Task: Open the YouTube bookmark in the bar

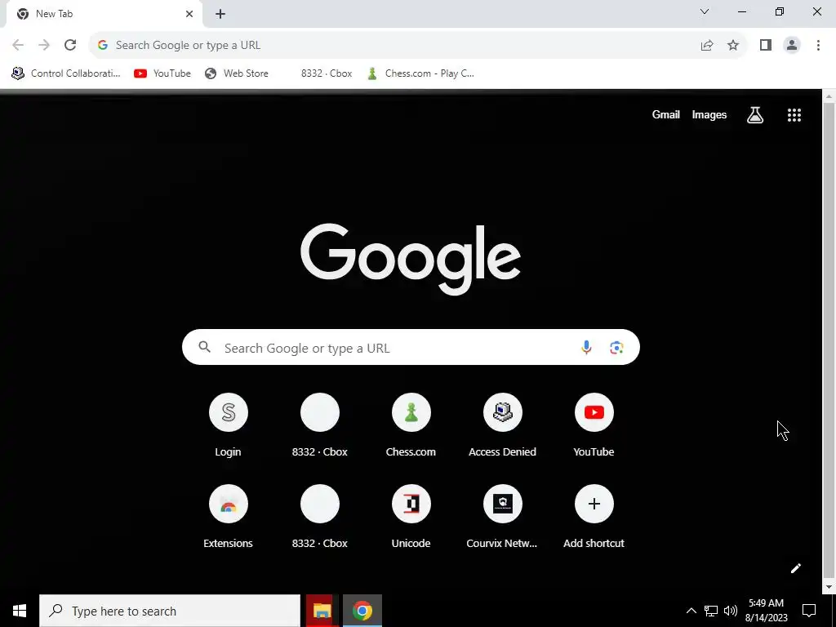Action: coord(162,73)
